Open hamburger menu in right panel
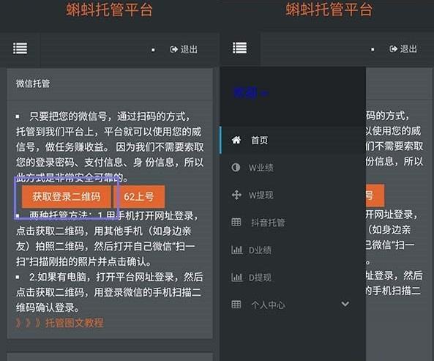The width and height of the screenshot is (434, 361). [239, 48]
